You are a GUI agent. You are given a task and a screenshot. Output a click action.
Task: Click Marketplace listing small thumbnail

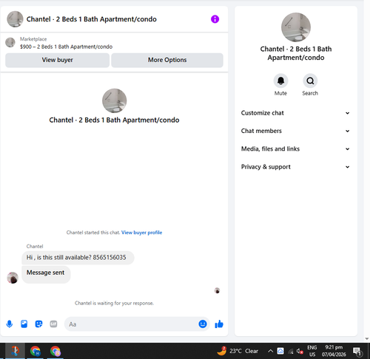click(x=10, y=42)
